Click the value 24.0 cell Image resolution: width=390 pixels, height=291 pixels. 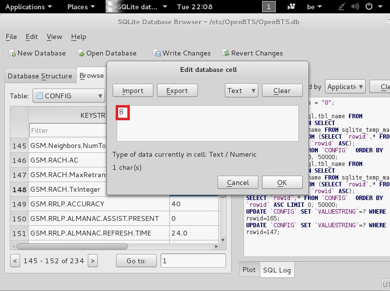(194, 233)
